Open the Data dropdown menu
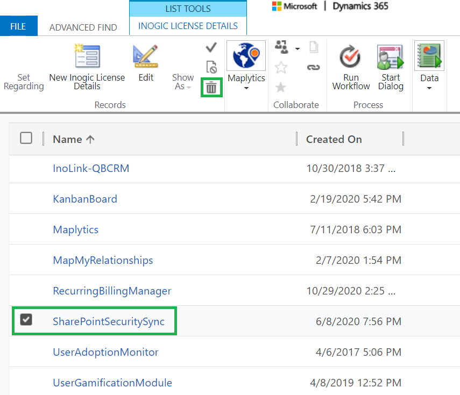The image size is (460, 395). (429, 66)
